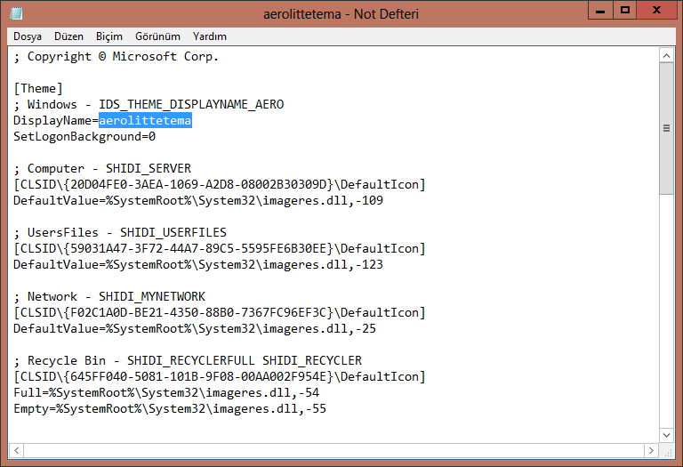The height and width of the screenshot is (467, 683).
Task: Click the vertical scrollbar up arrow
Action: [x=666, y=55]
